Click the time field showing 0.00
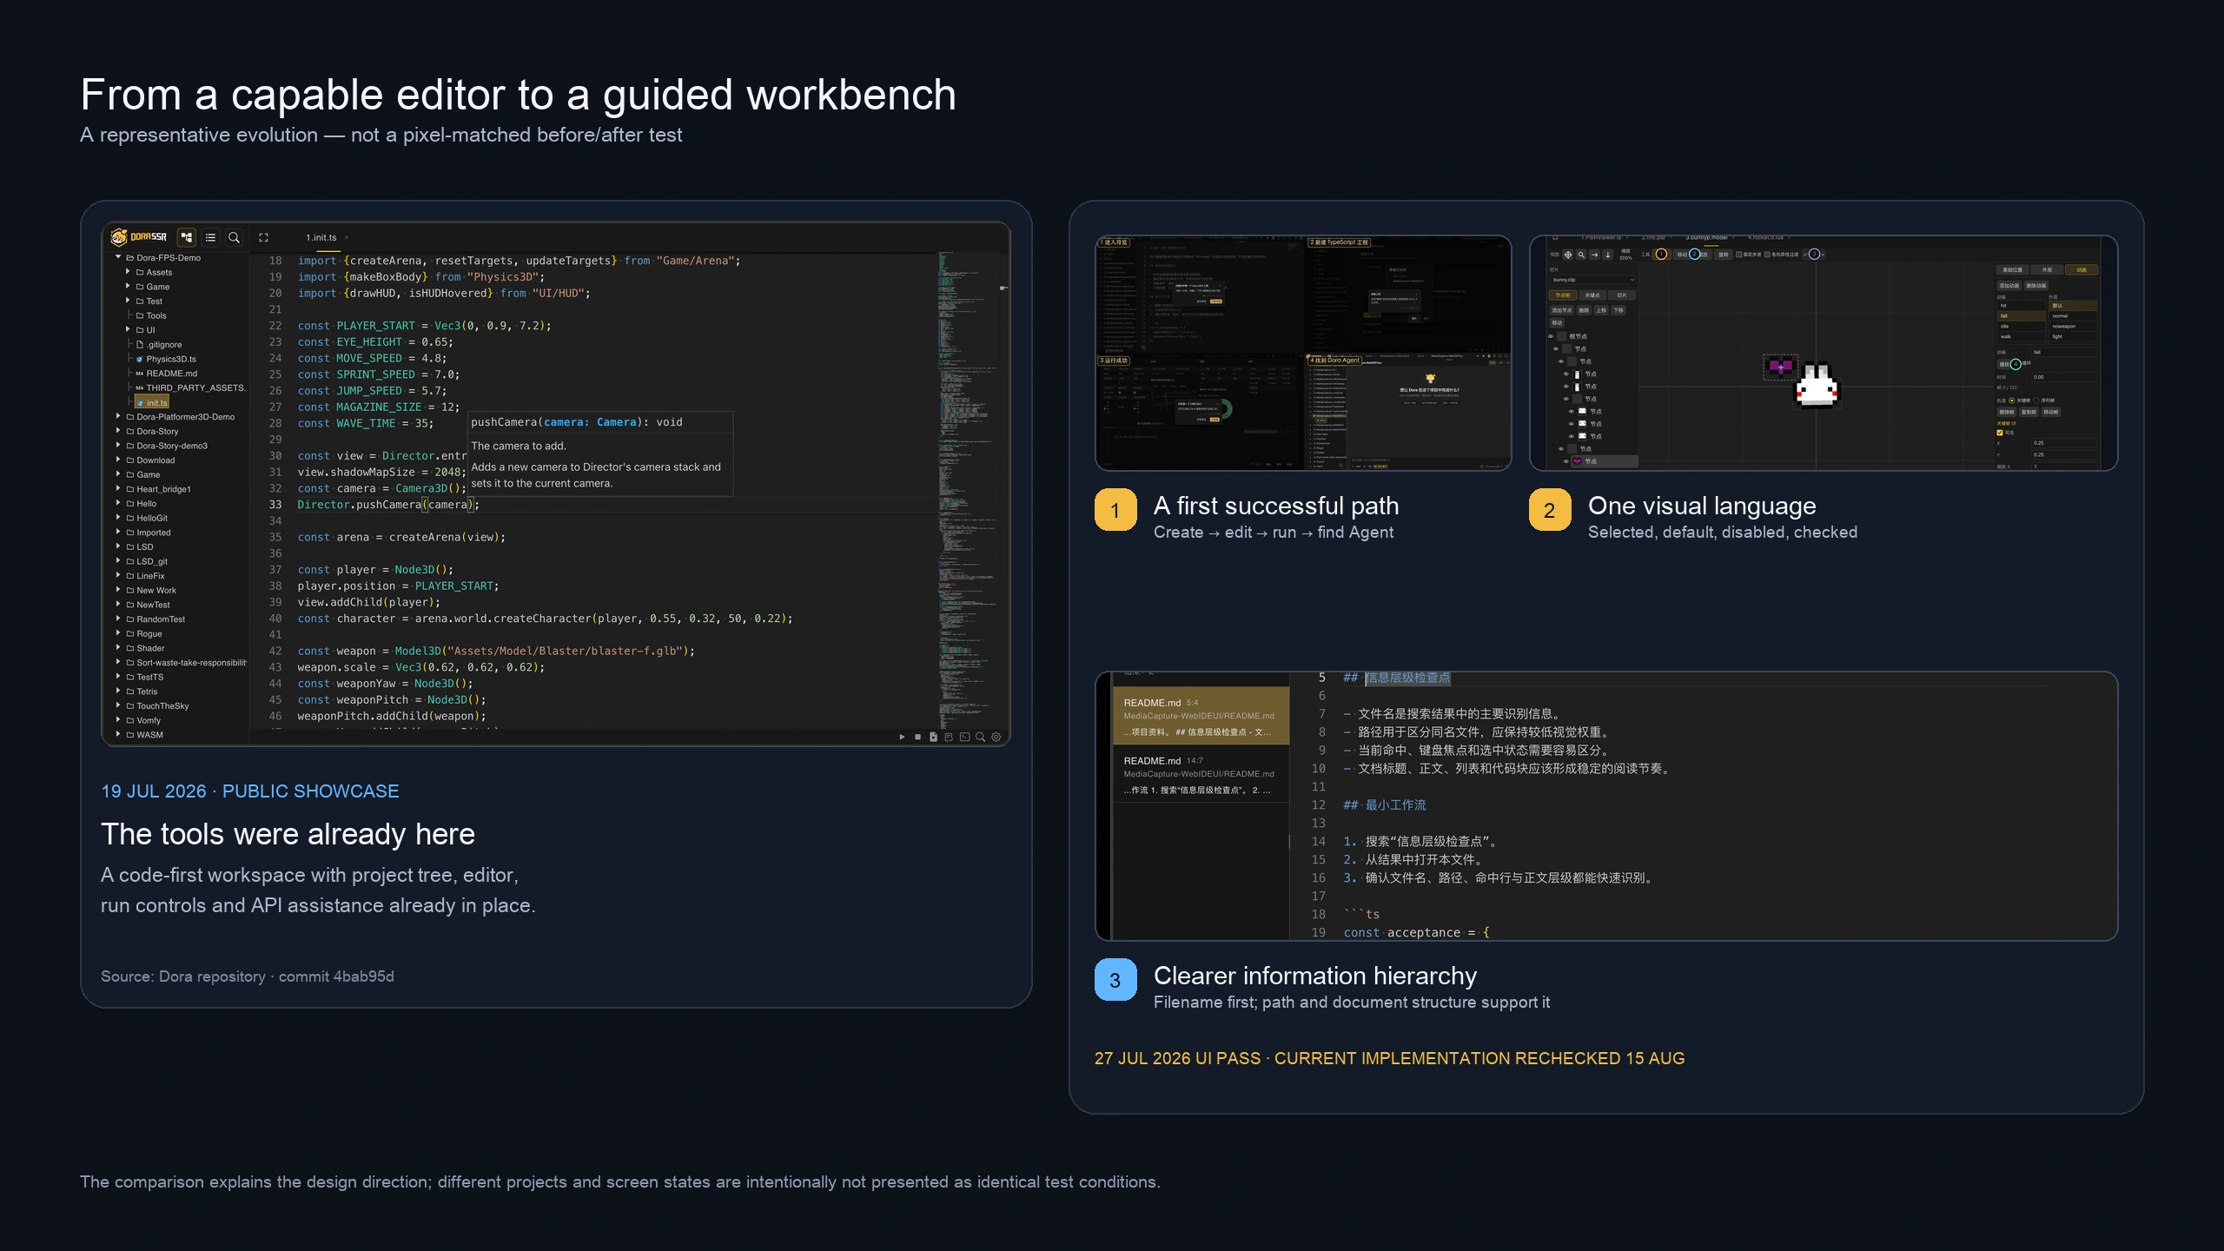 click(x=2064, y=377)
